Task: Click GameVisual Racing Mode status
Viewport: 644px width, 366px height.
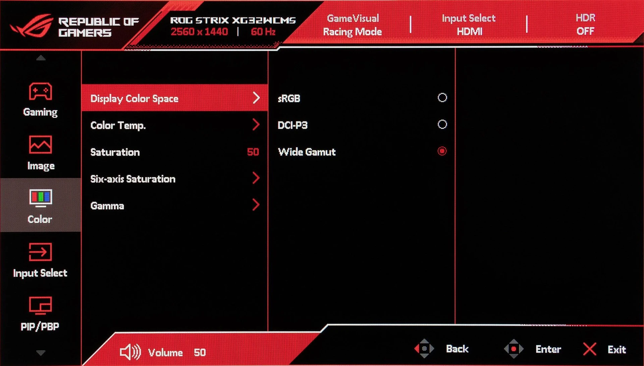Action: tap(353, 25)
